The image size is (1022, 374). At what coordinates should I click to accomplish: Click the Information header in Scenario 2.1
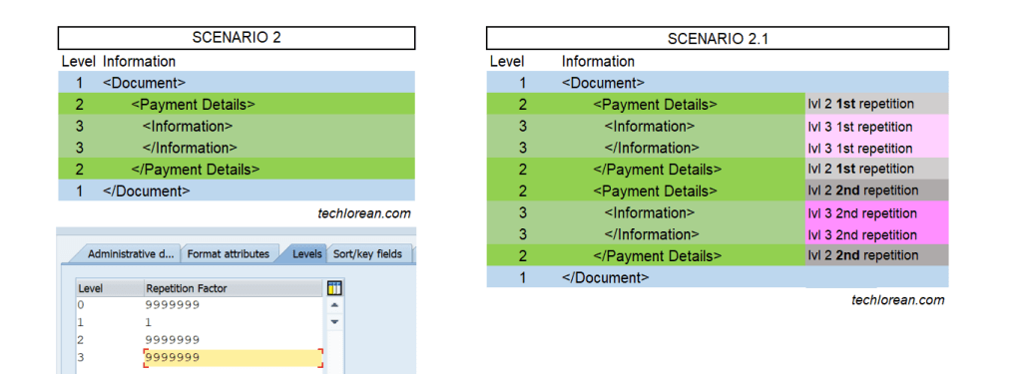(x=598, y=61)
